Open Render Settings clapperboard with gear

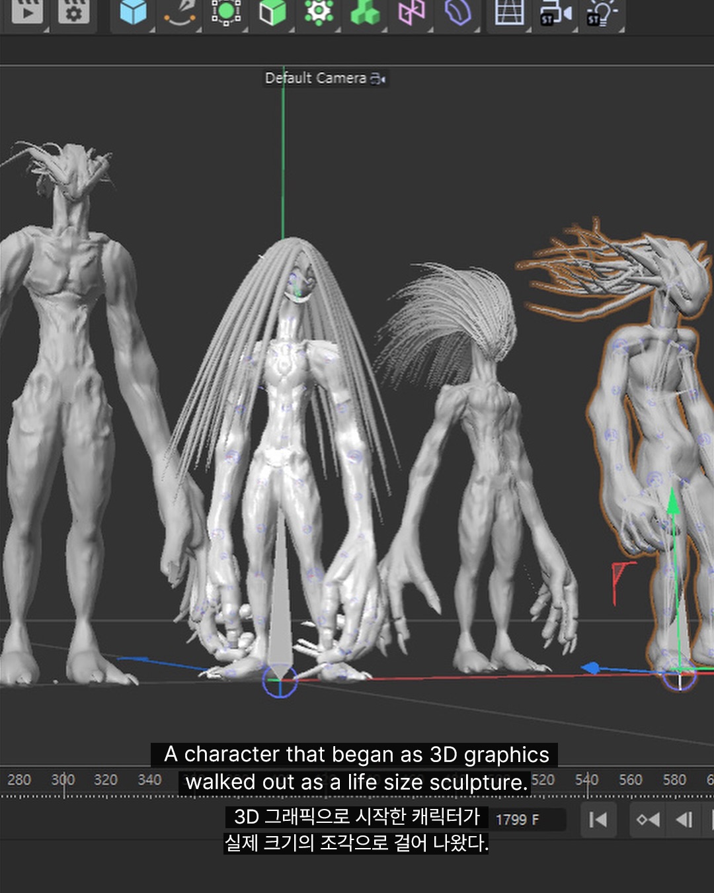(74, 12)
